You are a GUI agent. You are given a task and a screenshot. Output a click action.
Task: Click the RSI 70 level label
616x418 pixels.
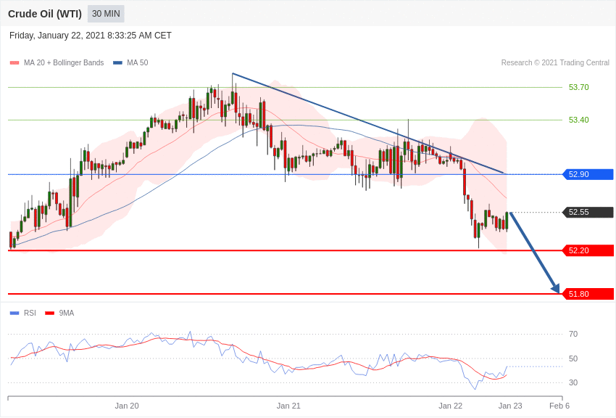(573, 335)
